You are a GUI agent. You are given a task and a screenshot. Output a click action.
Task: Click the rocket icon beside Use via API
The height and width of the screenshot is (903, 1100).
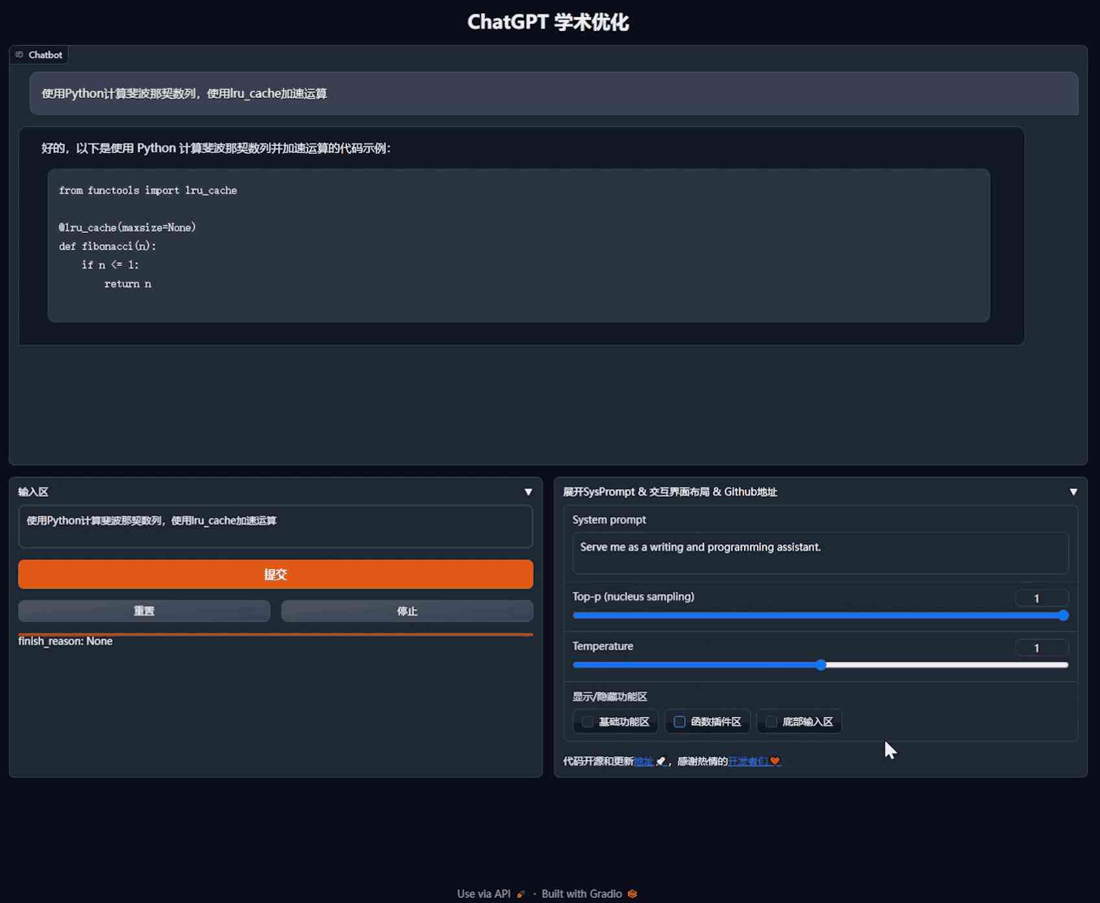[520, 894]
